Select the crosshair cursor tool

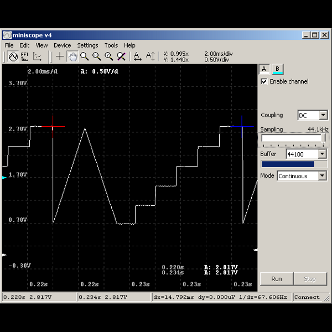click(60, 56)
